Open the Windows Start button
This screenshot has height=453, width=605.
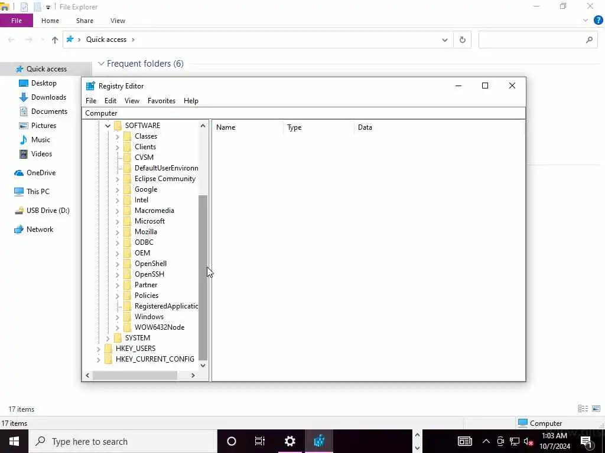(x=14, y=441)
